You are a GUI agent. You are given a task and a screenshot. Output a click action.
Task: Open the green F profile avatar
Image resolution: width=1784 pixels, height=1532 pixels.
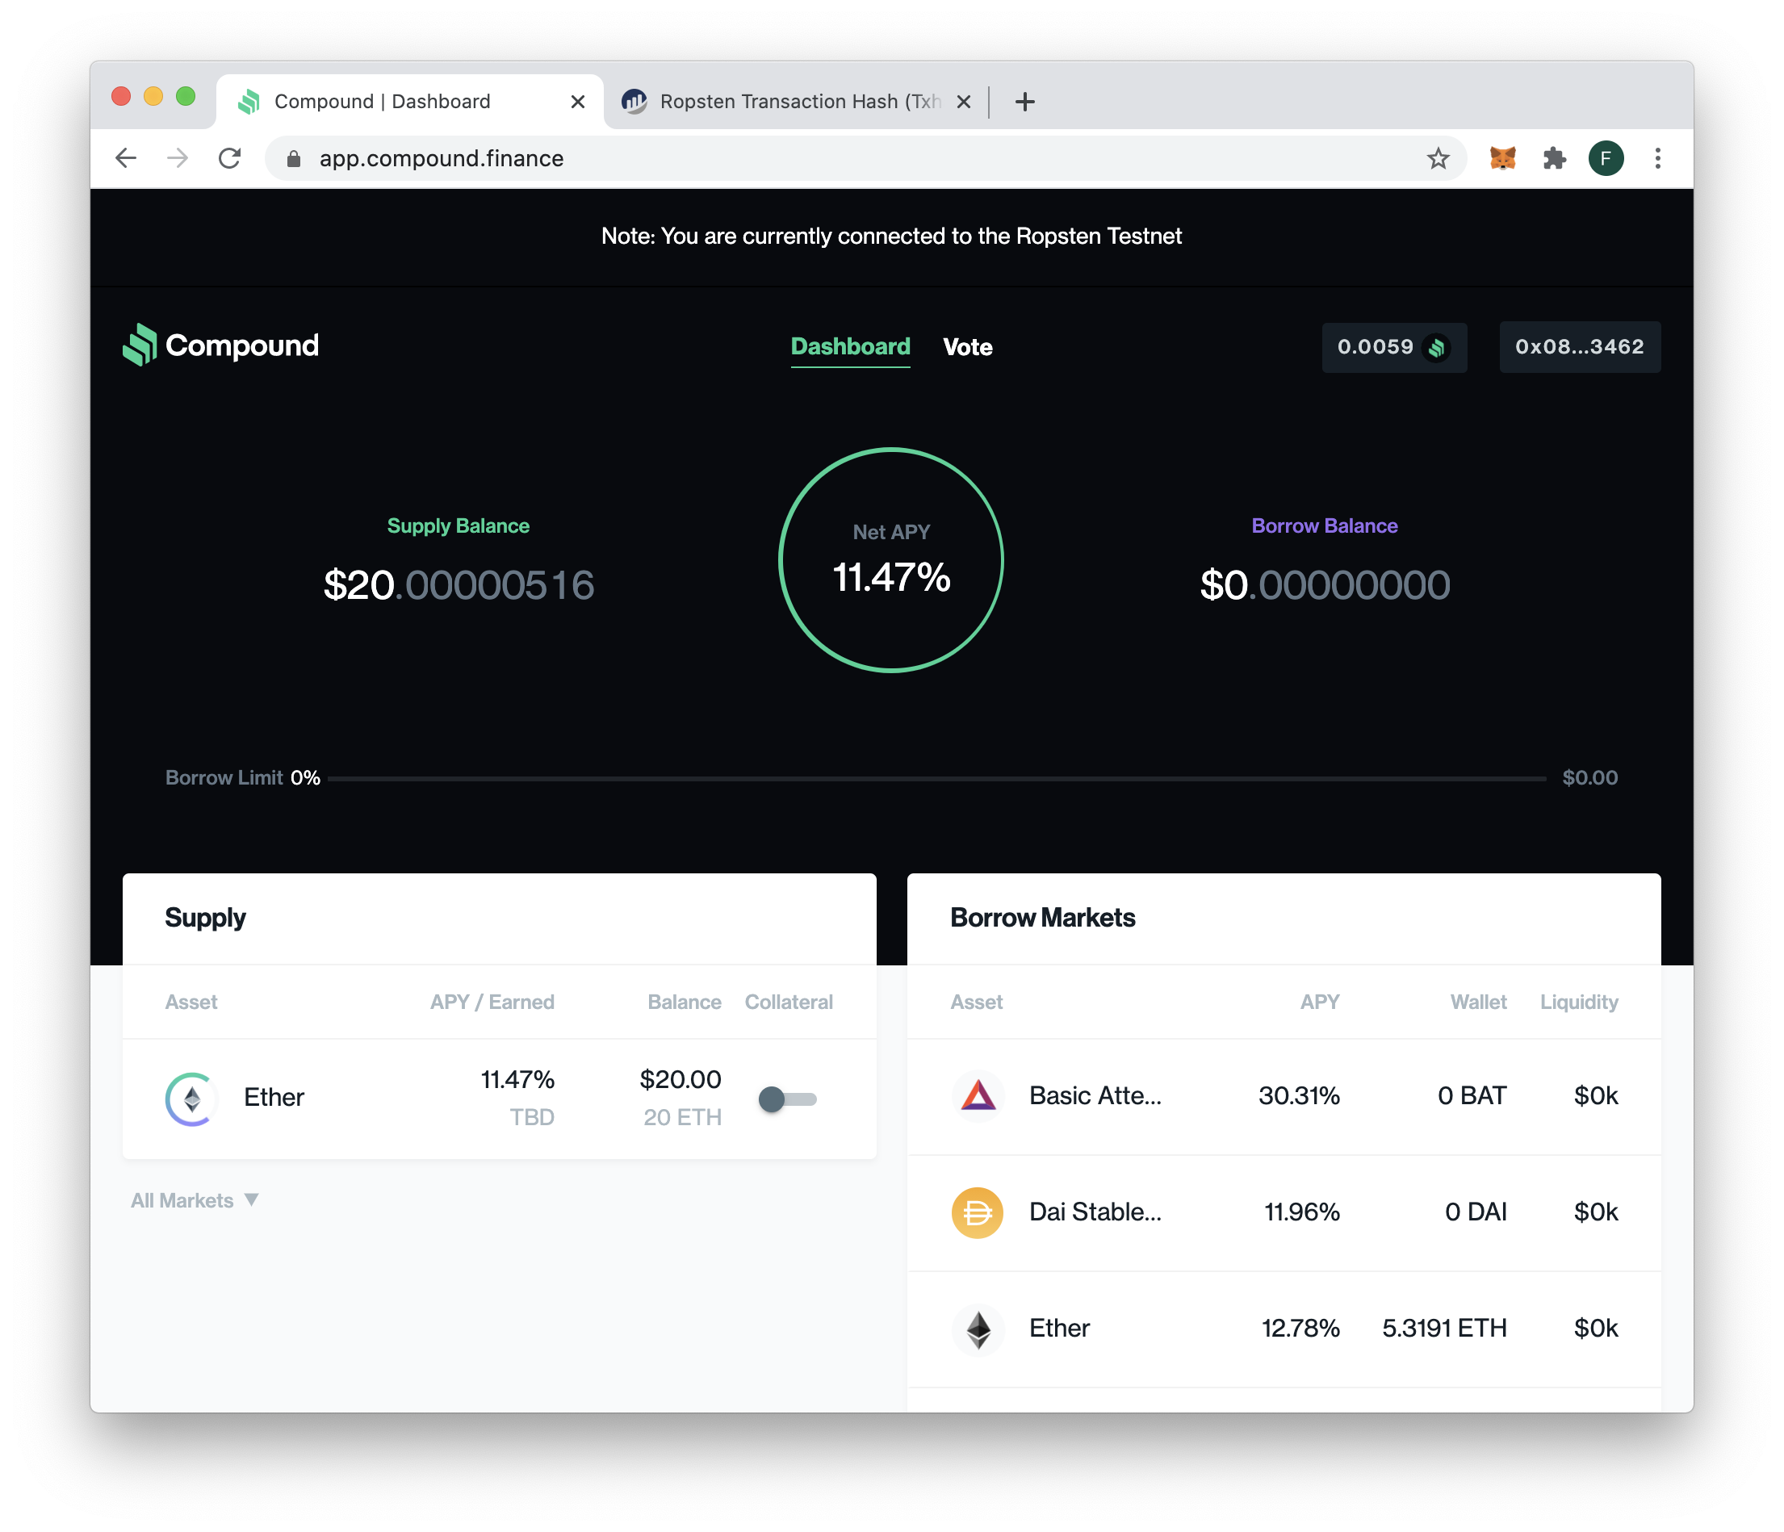pyautogui.click(x=1605, y=158)
